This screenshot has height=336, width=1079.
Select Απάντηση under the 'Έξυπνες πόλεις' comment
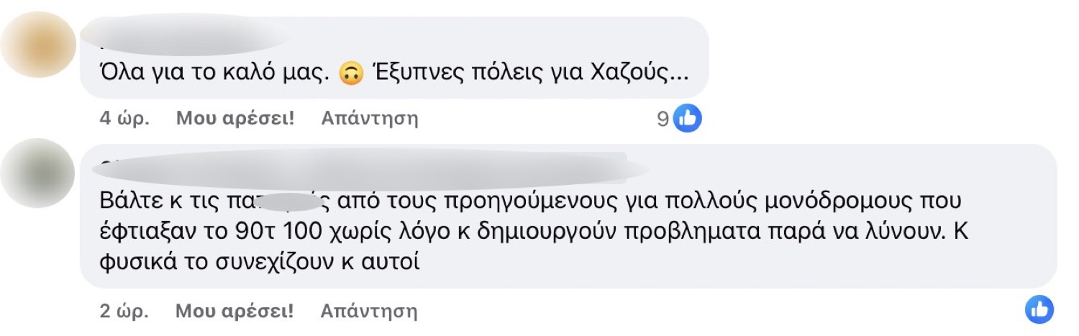click(x=369, y=118)
